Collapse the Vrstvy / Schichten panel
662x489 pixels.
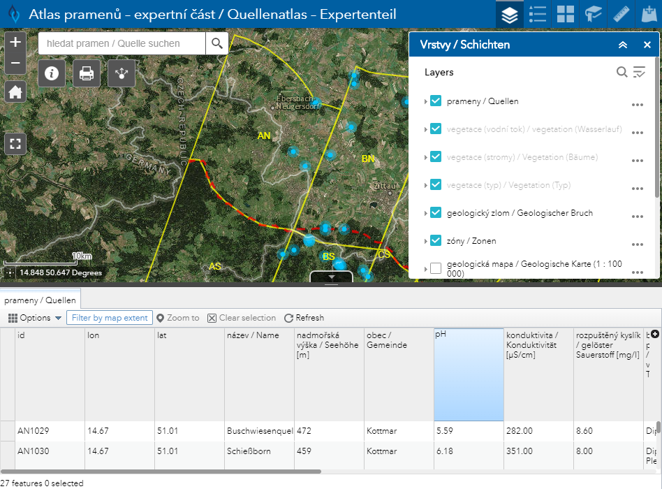(x=623, y=45)
